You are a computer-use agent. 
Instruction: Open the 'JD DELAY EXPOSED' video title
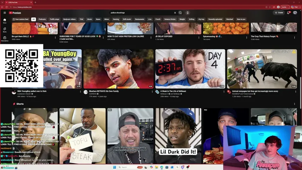[164, 36]
